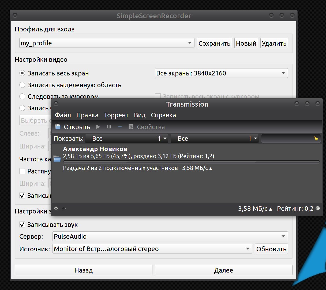Click the torrent progress bar

(x=191, y=162)
